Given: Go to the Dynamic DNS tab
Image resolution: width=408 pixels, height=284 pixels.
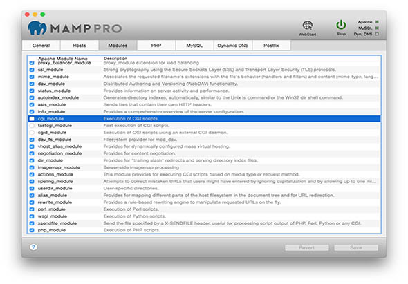Looking at the screenshot, I should point(233,45).
